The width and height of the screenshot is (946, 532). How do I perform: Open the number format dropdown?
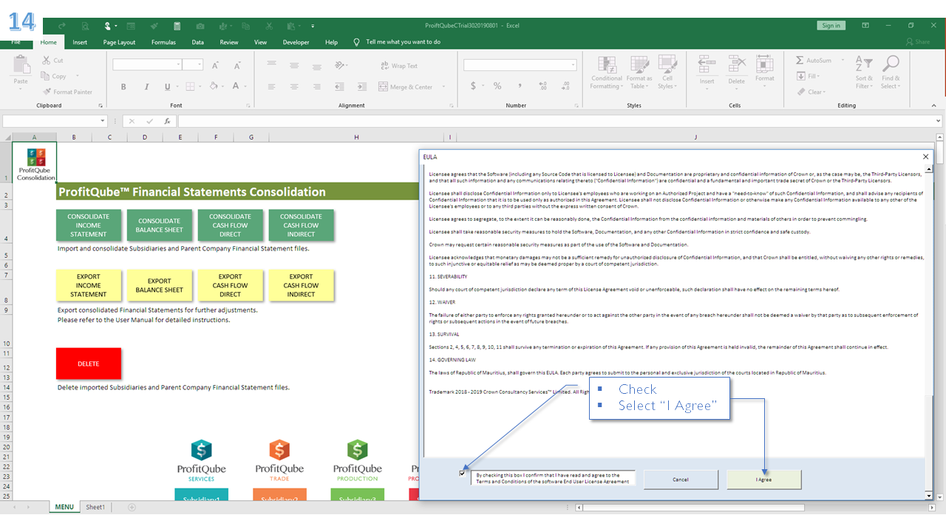pos(573,65)
